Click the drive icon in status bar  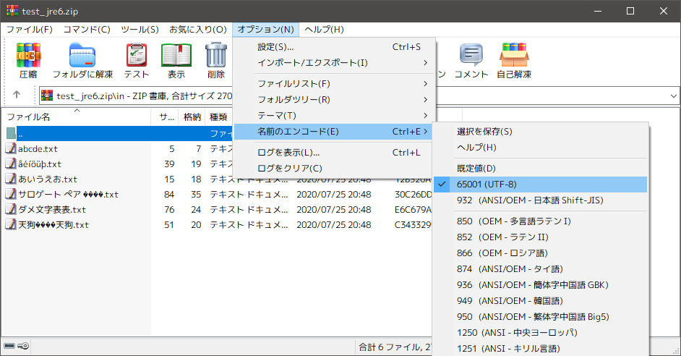(9, 346)
